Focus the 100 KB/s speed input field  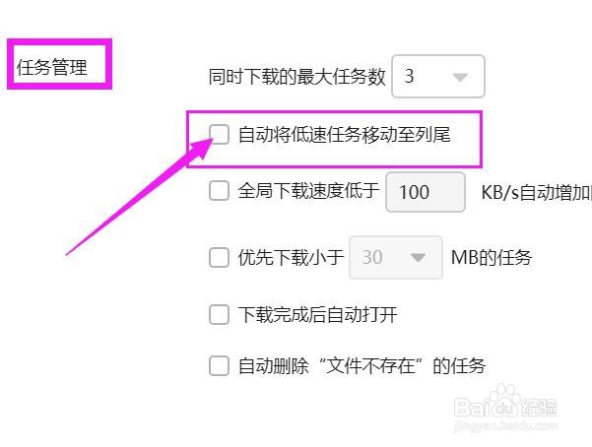[426, 192]
